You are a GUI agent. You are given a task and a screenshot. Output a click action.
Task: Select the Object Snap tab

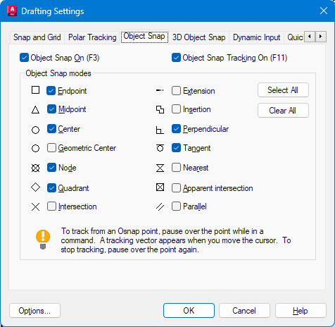144,37
